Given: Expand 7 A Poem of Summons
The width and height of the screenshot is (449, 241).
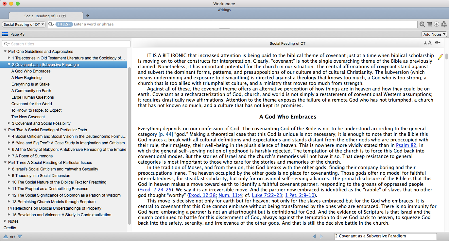Looking at the screenshot, I should tap(9, 156).
